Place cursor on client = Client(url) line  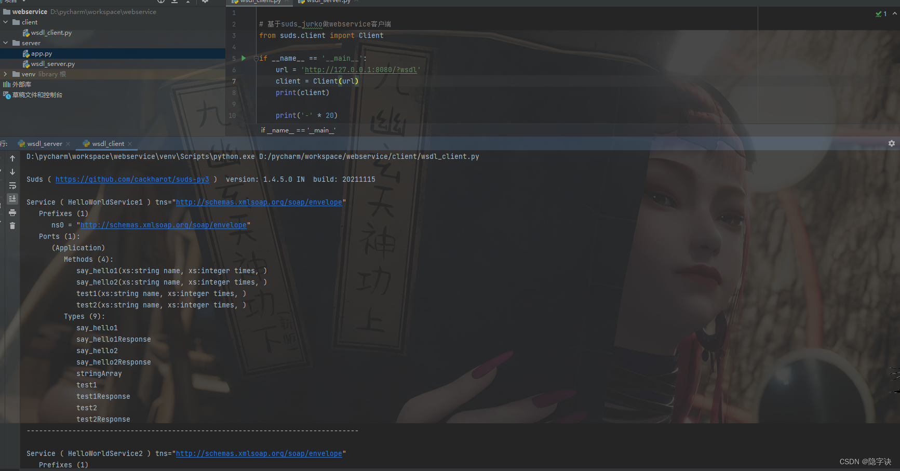click(x=317, y=81)
